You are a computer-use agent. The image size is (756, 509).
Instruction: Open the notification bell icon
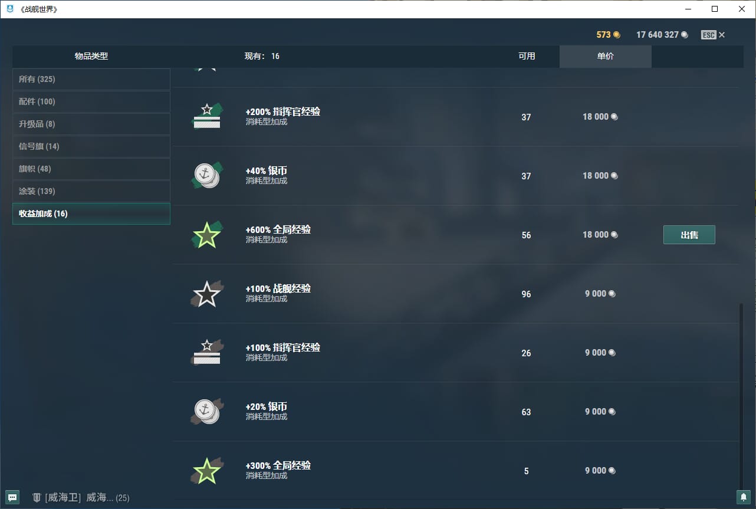743,497
